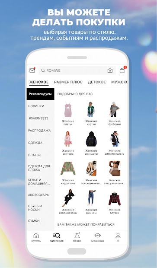Open the shopping bag cart
The width and height of the screenshot is (157, 268).
[x=122, y=70]
